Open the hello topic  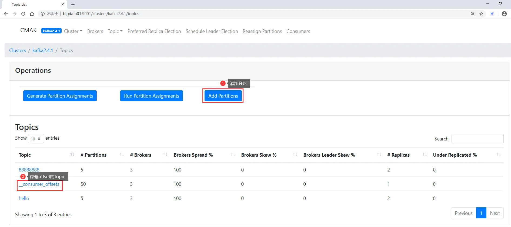coord(24,198)
